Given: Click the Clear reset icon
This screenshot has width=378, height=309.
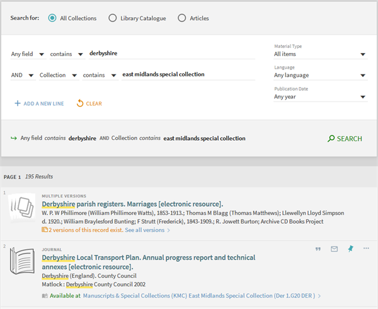Looking at the screenshot, I should click(x=80, y=103).
